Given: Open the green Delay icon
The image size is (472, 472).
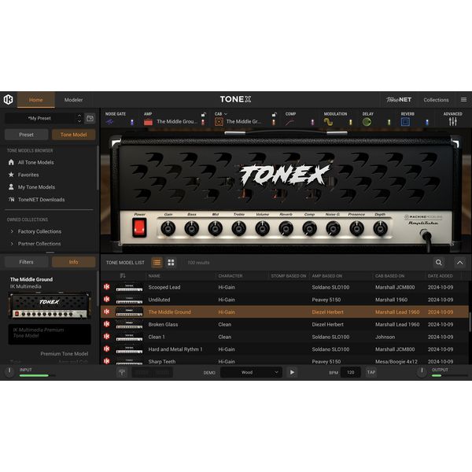Looking at the screenshot, I should 367,122.
